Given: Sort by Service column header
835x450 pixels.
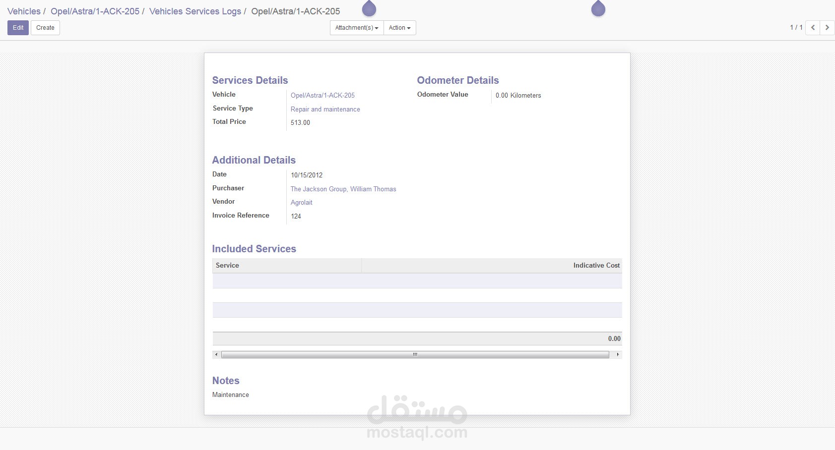Looking at the screenshot, I should (x=287, y=266).
